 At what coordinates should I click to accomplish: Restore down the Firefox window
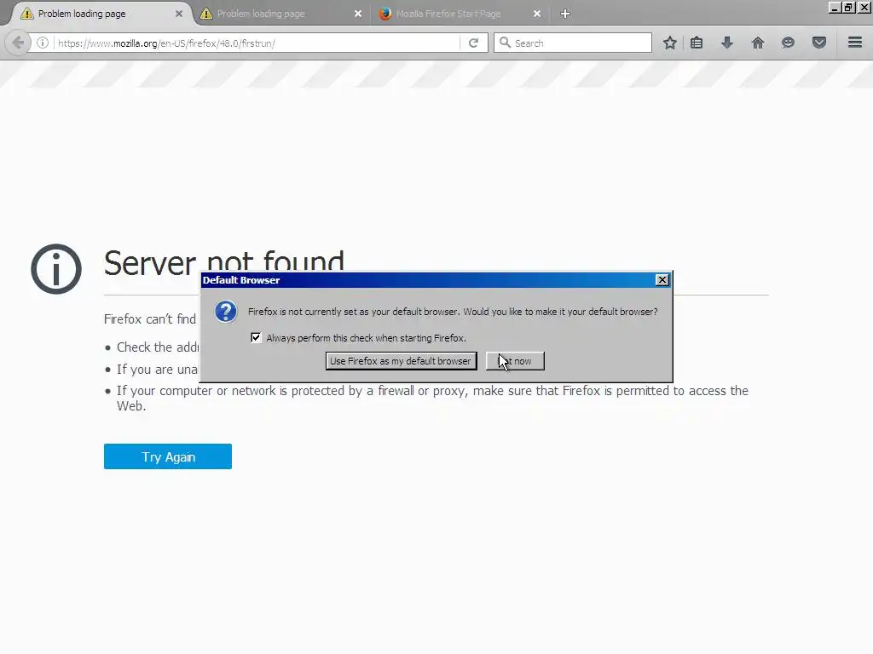pyautogui.click(x=849, y=8)
